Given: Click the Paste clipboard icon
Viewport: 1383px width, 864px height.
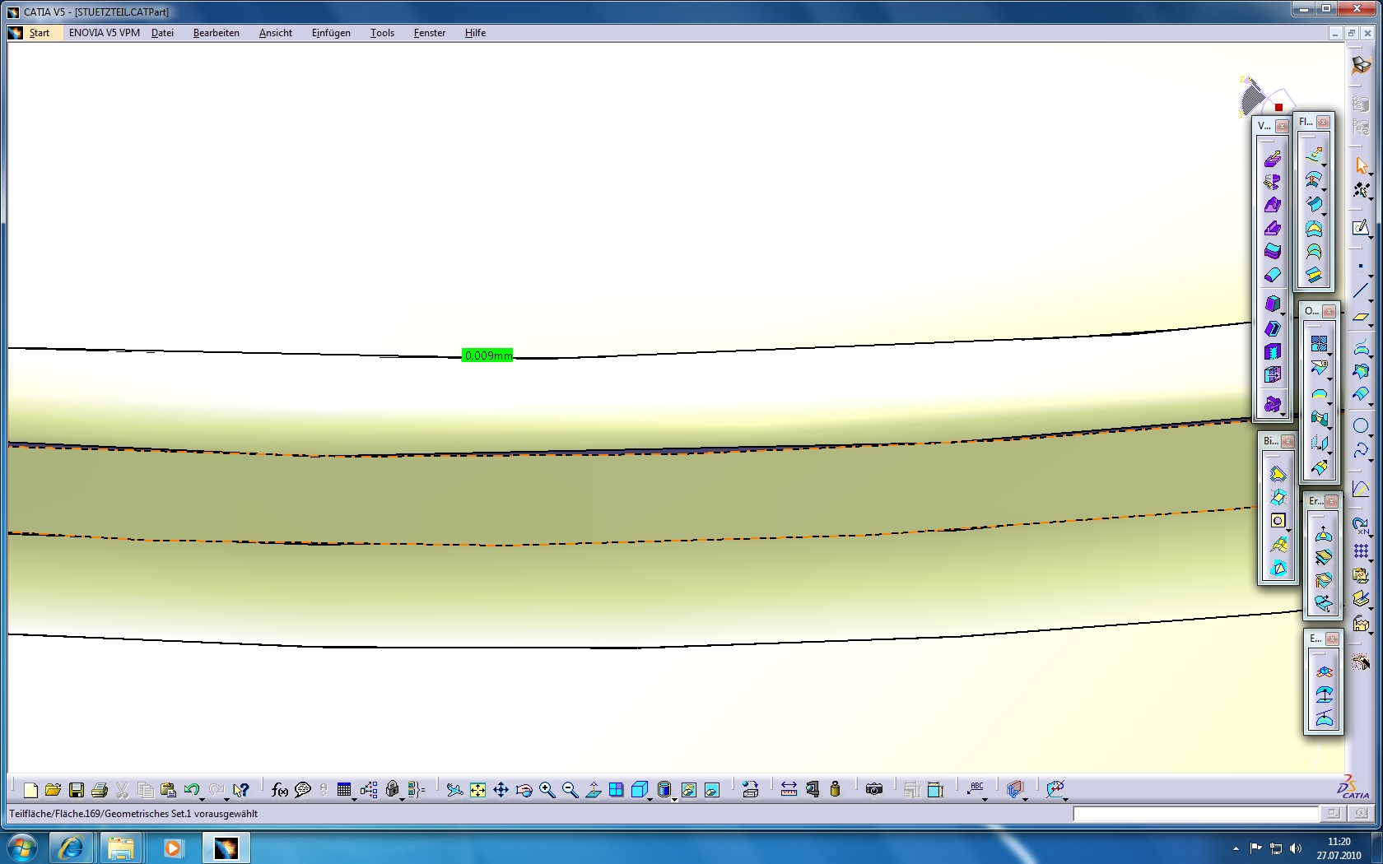Looking at the screenshot, I should 169,790.
